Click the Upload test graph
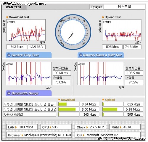148x142 pixels. (x=122, y=30)
